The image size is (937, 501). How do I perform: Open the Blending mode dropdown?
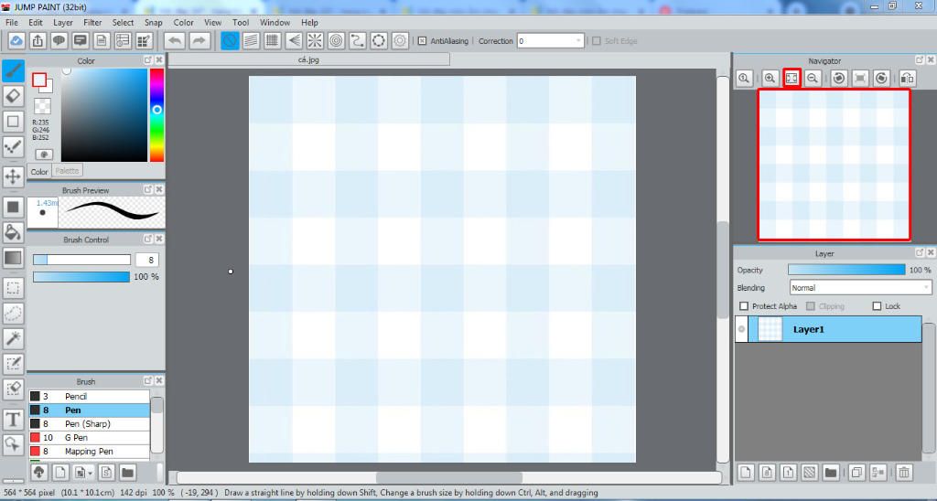(860, 287)
